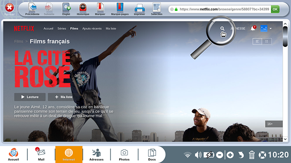Open Docs in the bottom dock

click(x=152, y=155)
